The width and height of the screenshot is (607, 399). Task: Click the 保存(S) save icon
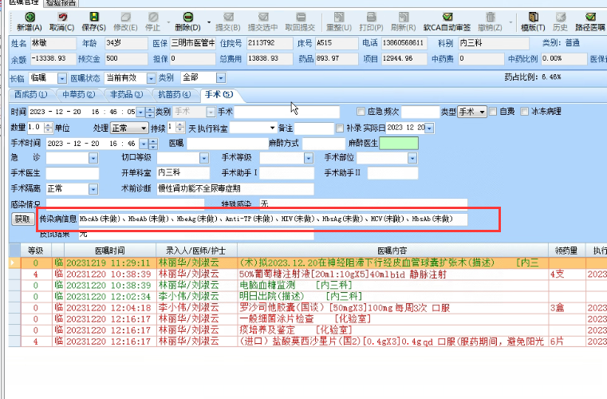(94, 17)
